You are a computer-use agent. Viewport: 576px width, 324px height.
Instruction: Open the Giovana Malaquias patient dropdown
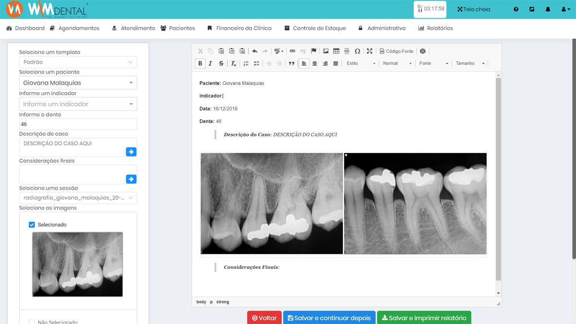(78, 83)
